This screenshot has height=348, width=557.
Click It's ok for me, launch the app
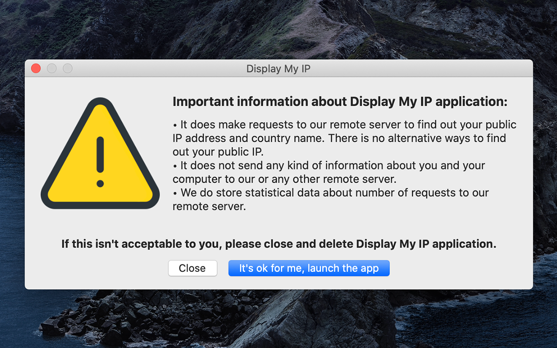309,268
